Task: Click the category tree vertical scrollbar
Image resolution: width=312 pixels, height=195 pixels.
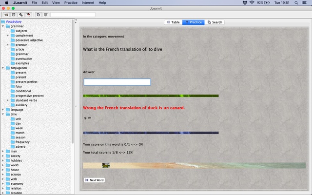Action: point(73,81)
